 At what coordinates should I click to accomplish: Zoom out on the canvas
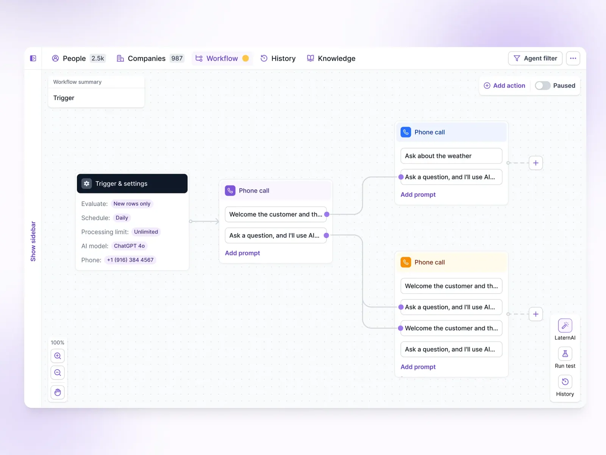point(58,373)
